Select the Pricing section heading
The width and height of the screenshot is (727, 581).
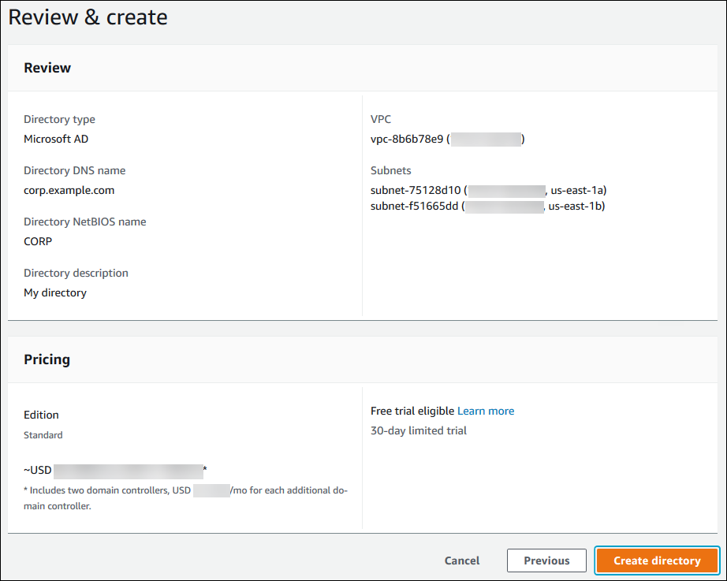click(x=47, y=359)
